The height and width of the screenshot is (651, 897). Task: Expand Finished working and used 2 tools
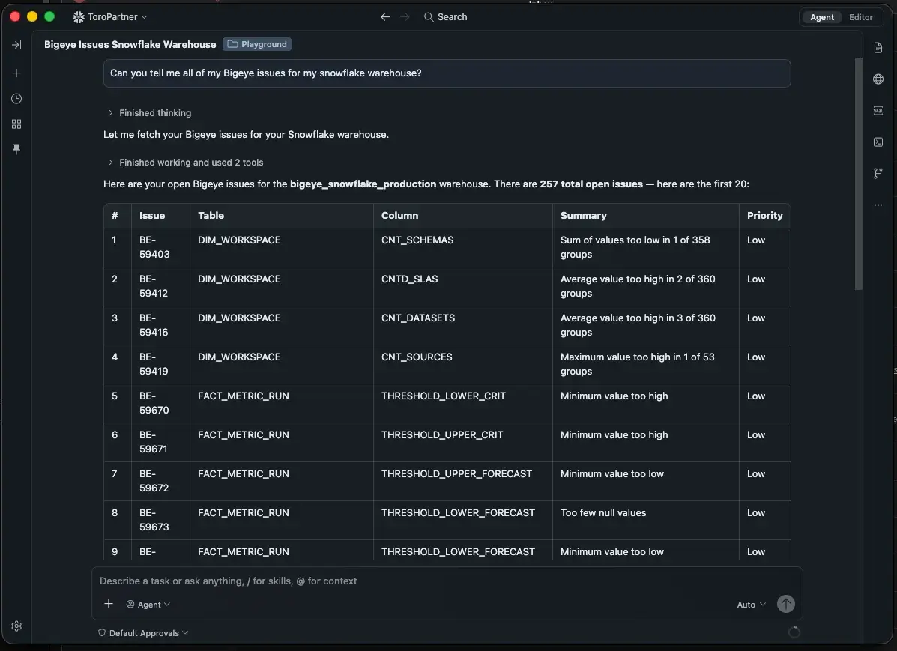pyautogui.click(x=185, y=163)
